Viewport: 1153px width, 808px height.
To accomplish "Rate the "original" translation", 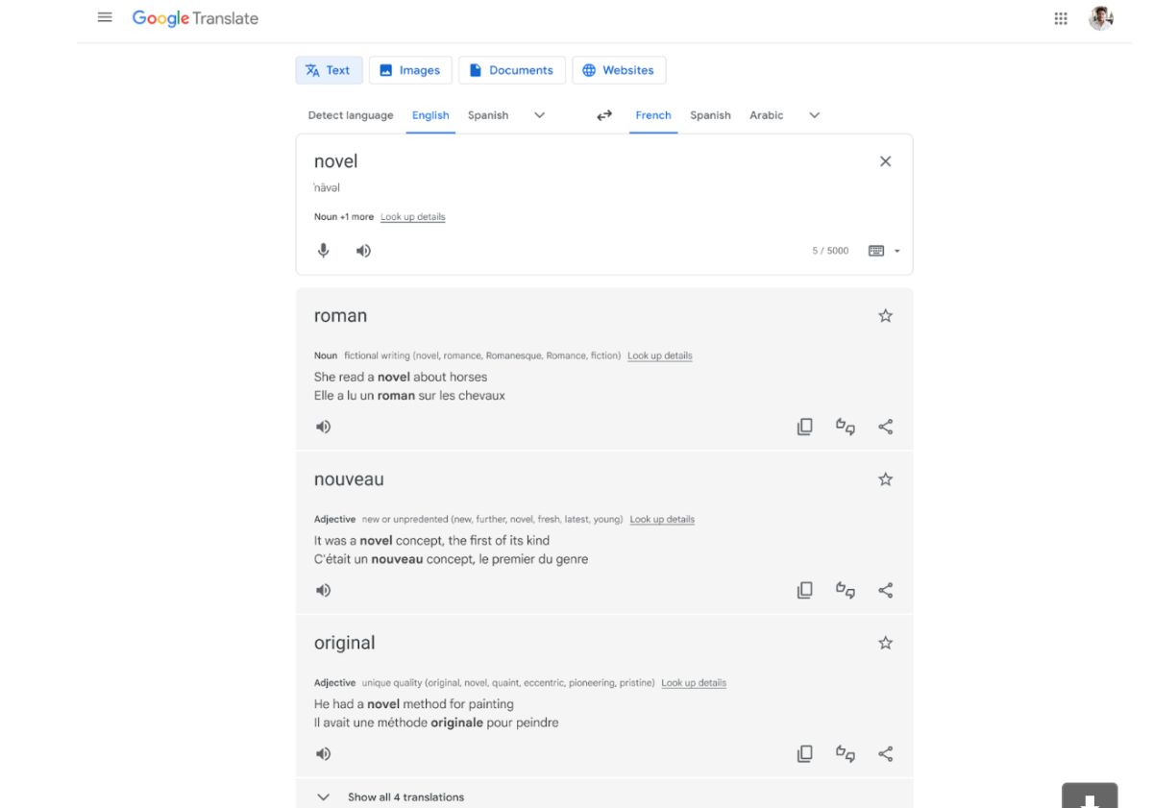I will coord(845,753).
